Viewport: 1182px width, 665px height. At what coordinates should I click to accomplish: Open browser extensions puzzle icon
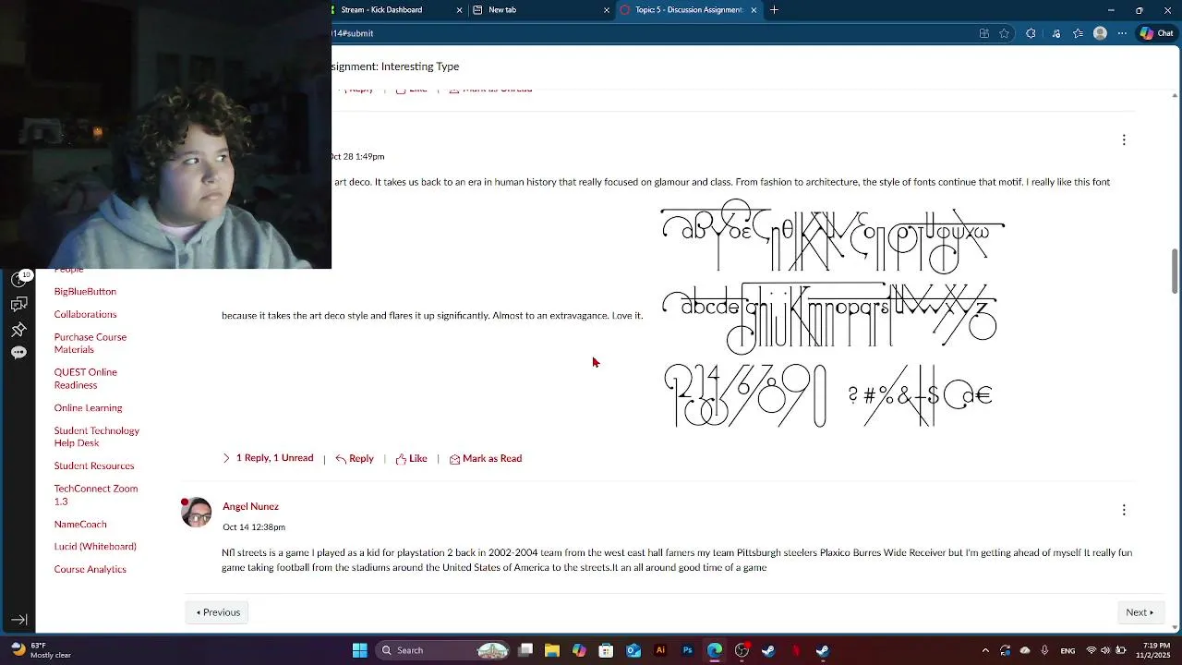(1031, 33)
